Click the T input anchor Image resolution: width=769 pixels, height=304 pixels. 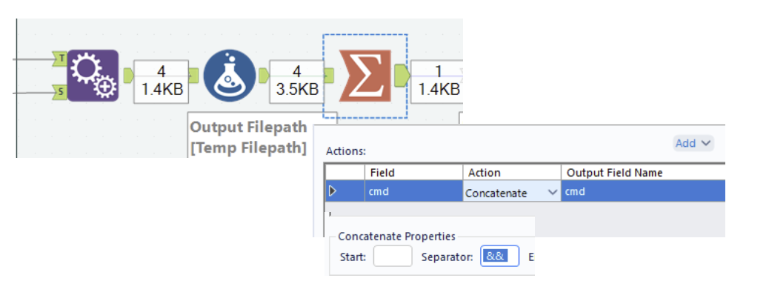(60, 59)
